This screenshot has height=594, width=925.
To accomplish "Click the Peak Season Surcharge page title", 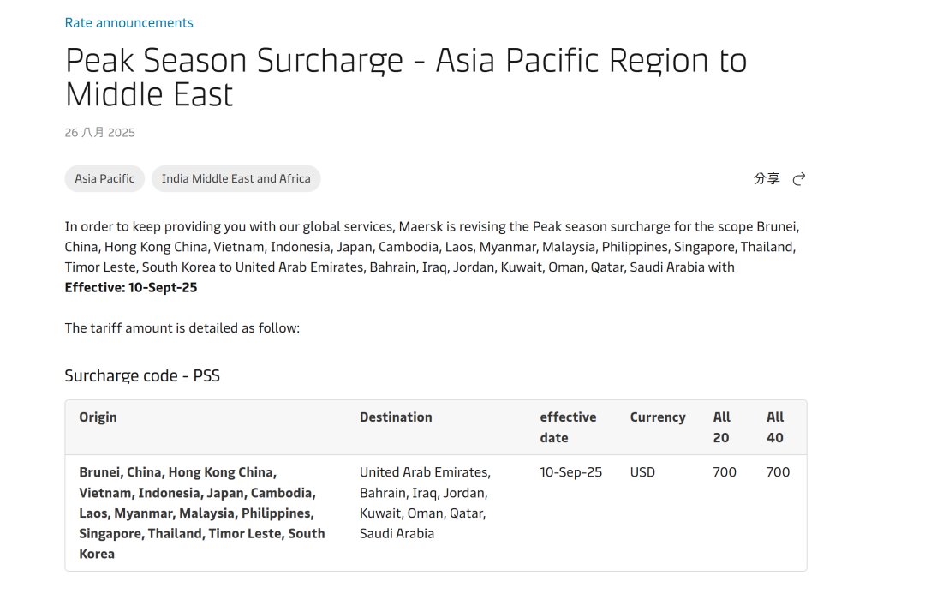I will point(406,77).
